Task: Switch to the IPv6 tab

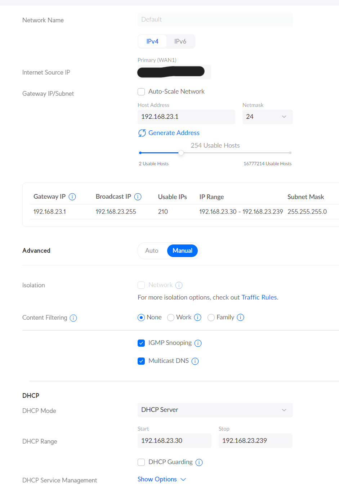Action: tap(180, 41)
